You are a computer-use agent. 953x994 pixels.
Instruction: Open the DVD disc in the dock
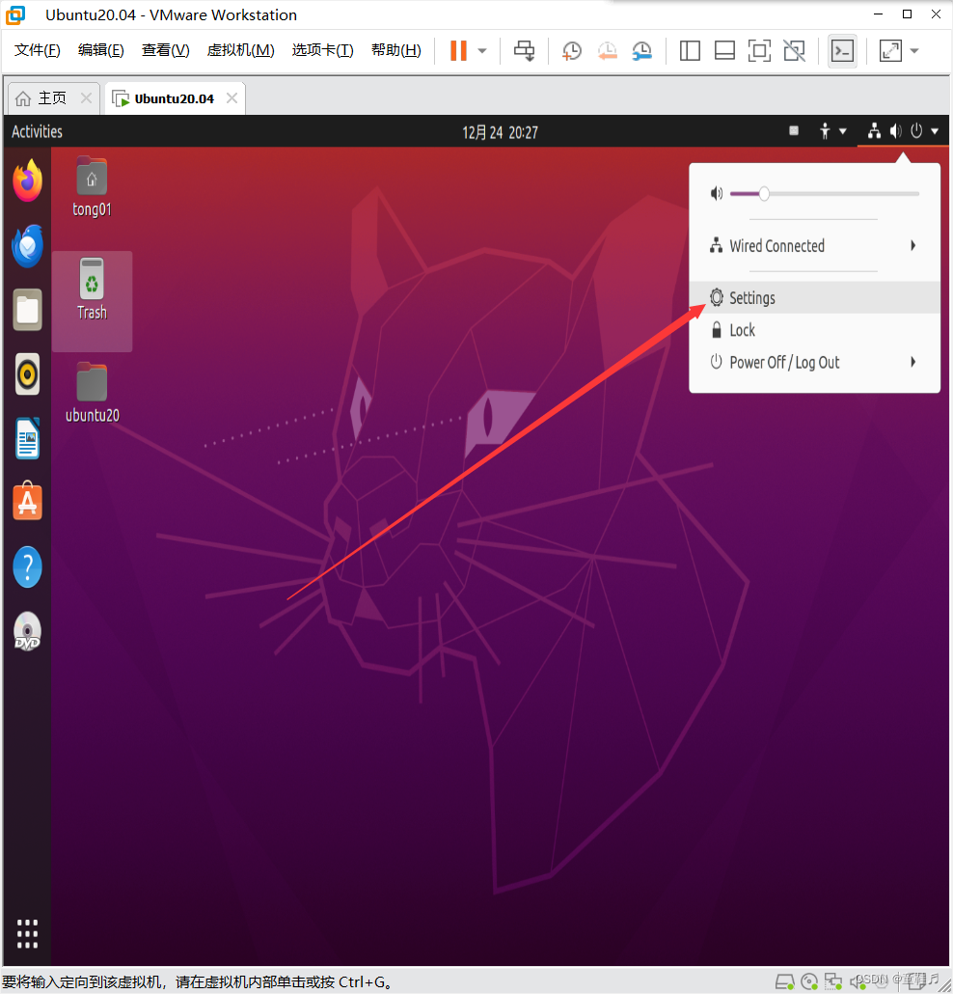click(27, 631)
